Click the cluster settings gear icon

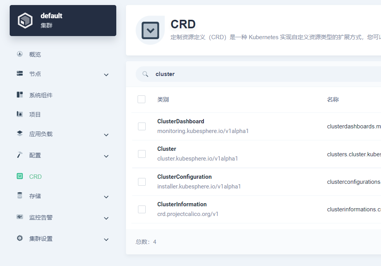(x=20, y=238)
